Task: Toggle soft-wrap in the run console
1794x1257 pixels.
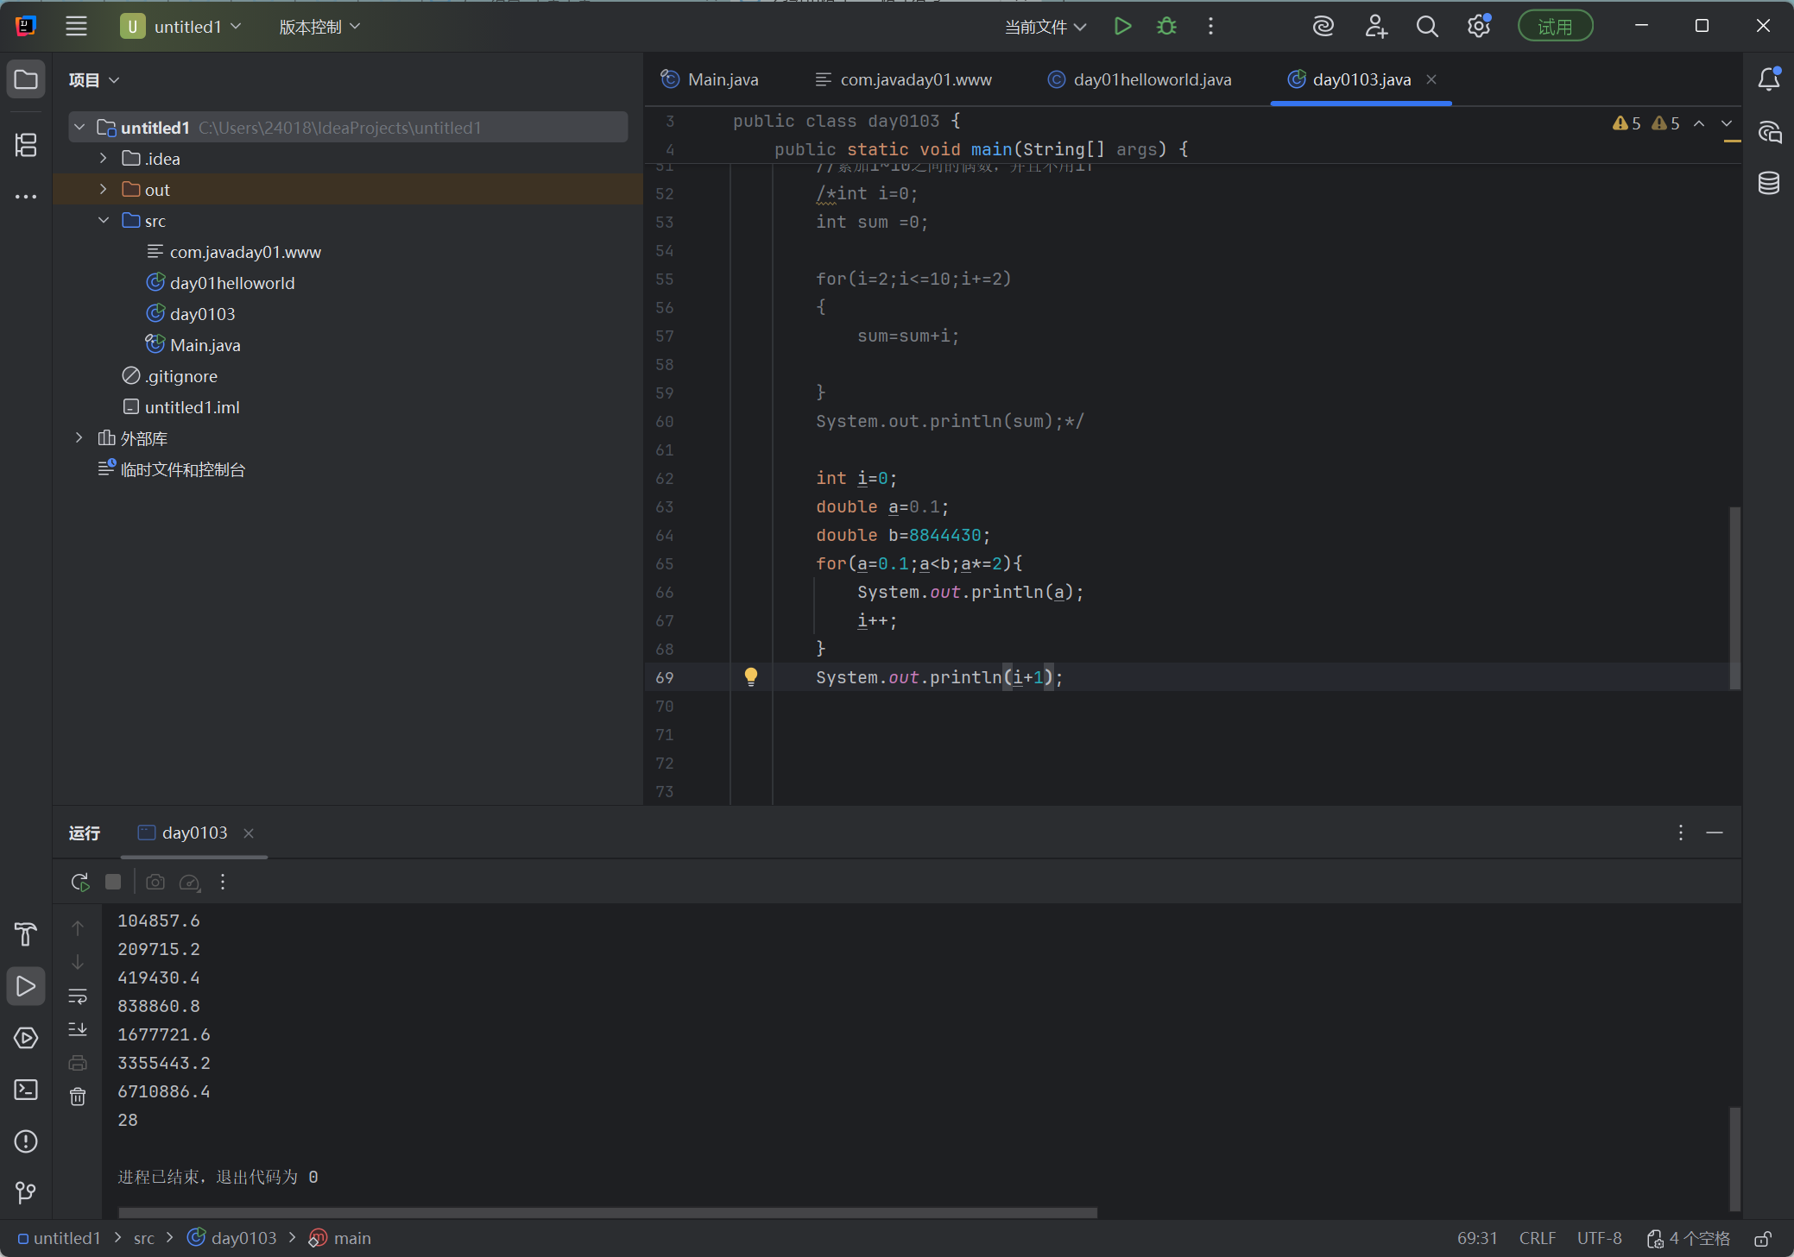Action: (78, 996)
